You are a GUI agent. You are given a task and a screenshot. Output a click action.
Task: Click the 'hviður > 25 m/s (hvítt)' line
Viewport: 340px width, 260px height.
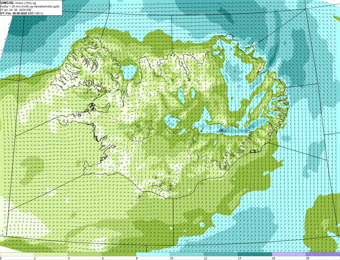(30, 6)
